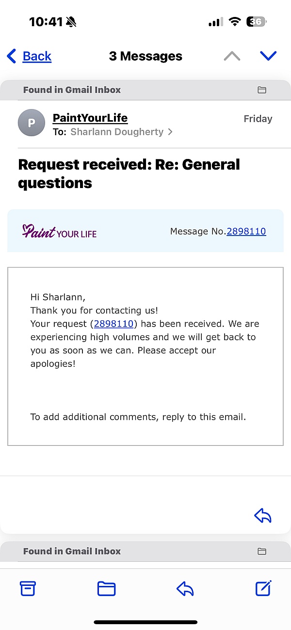
Task: Tap the reply arrow below the message
Action: (263, 516)
